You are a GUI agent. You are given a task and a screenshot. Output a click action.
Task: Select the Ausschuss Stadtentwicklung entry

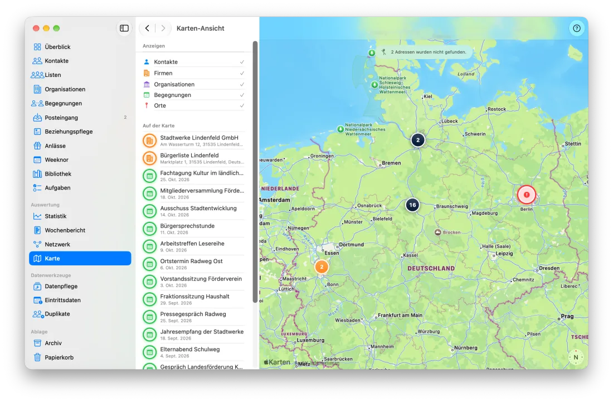[x=194, y=211]
